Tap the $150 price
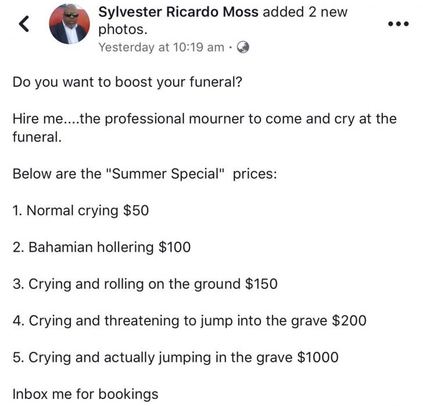This screenshot has width=423, height=406. pos(261,284)
